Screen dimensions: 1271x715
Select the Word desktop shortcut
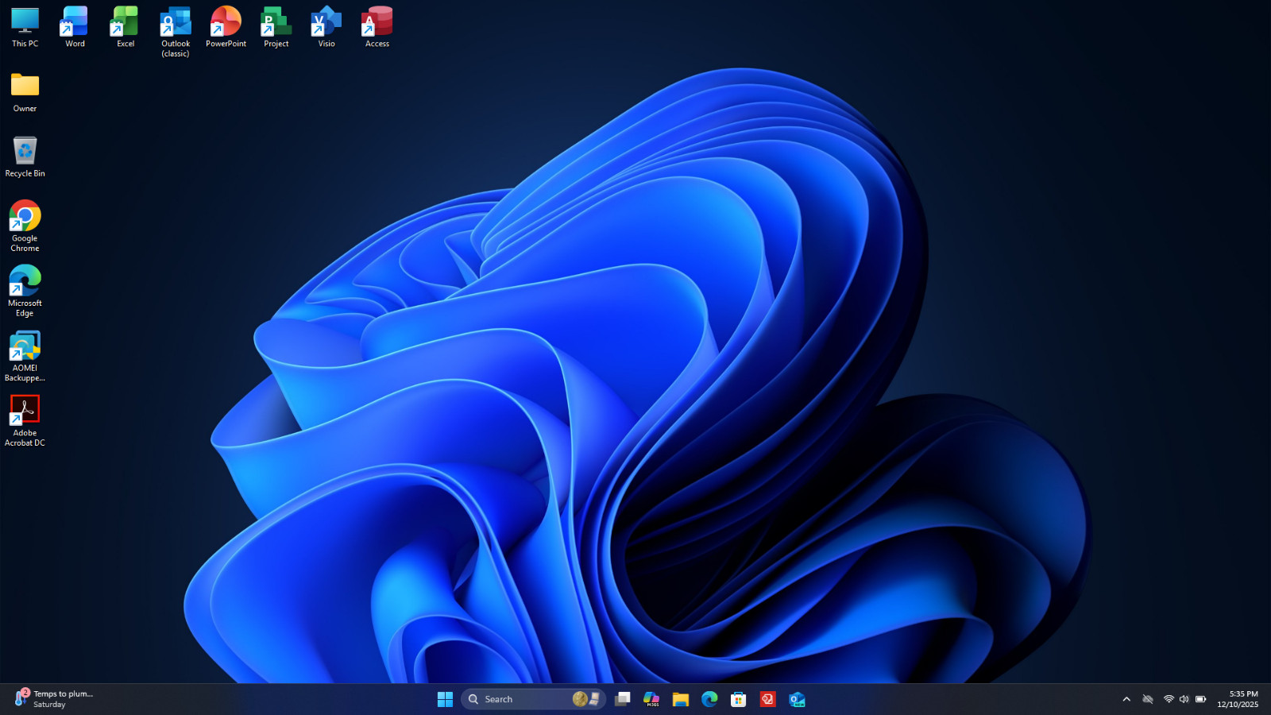75,27
